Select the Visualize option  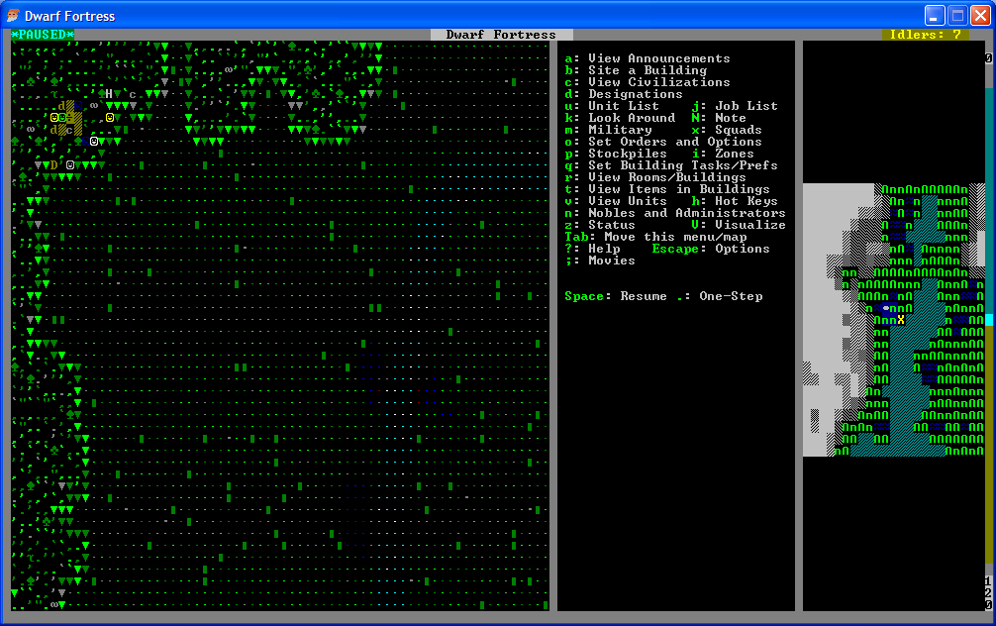tap(739, 225)
